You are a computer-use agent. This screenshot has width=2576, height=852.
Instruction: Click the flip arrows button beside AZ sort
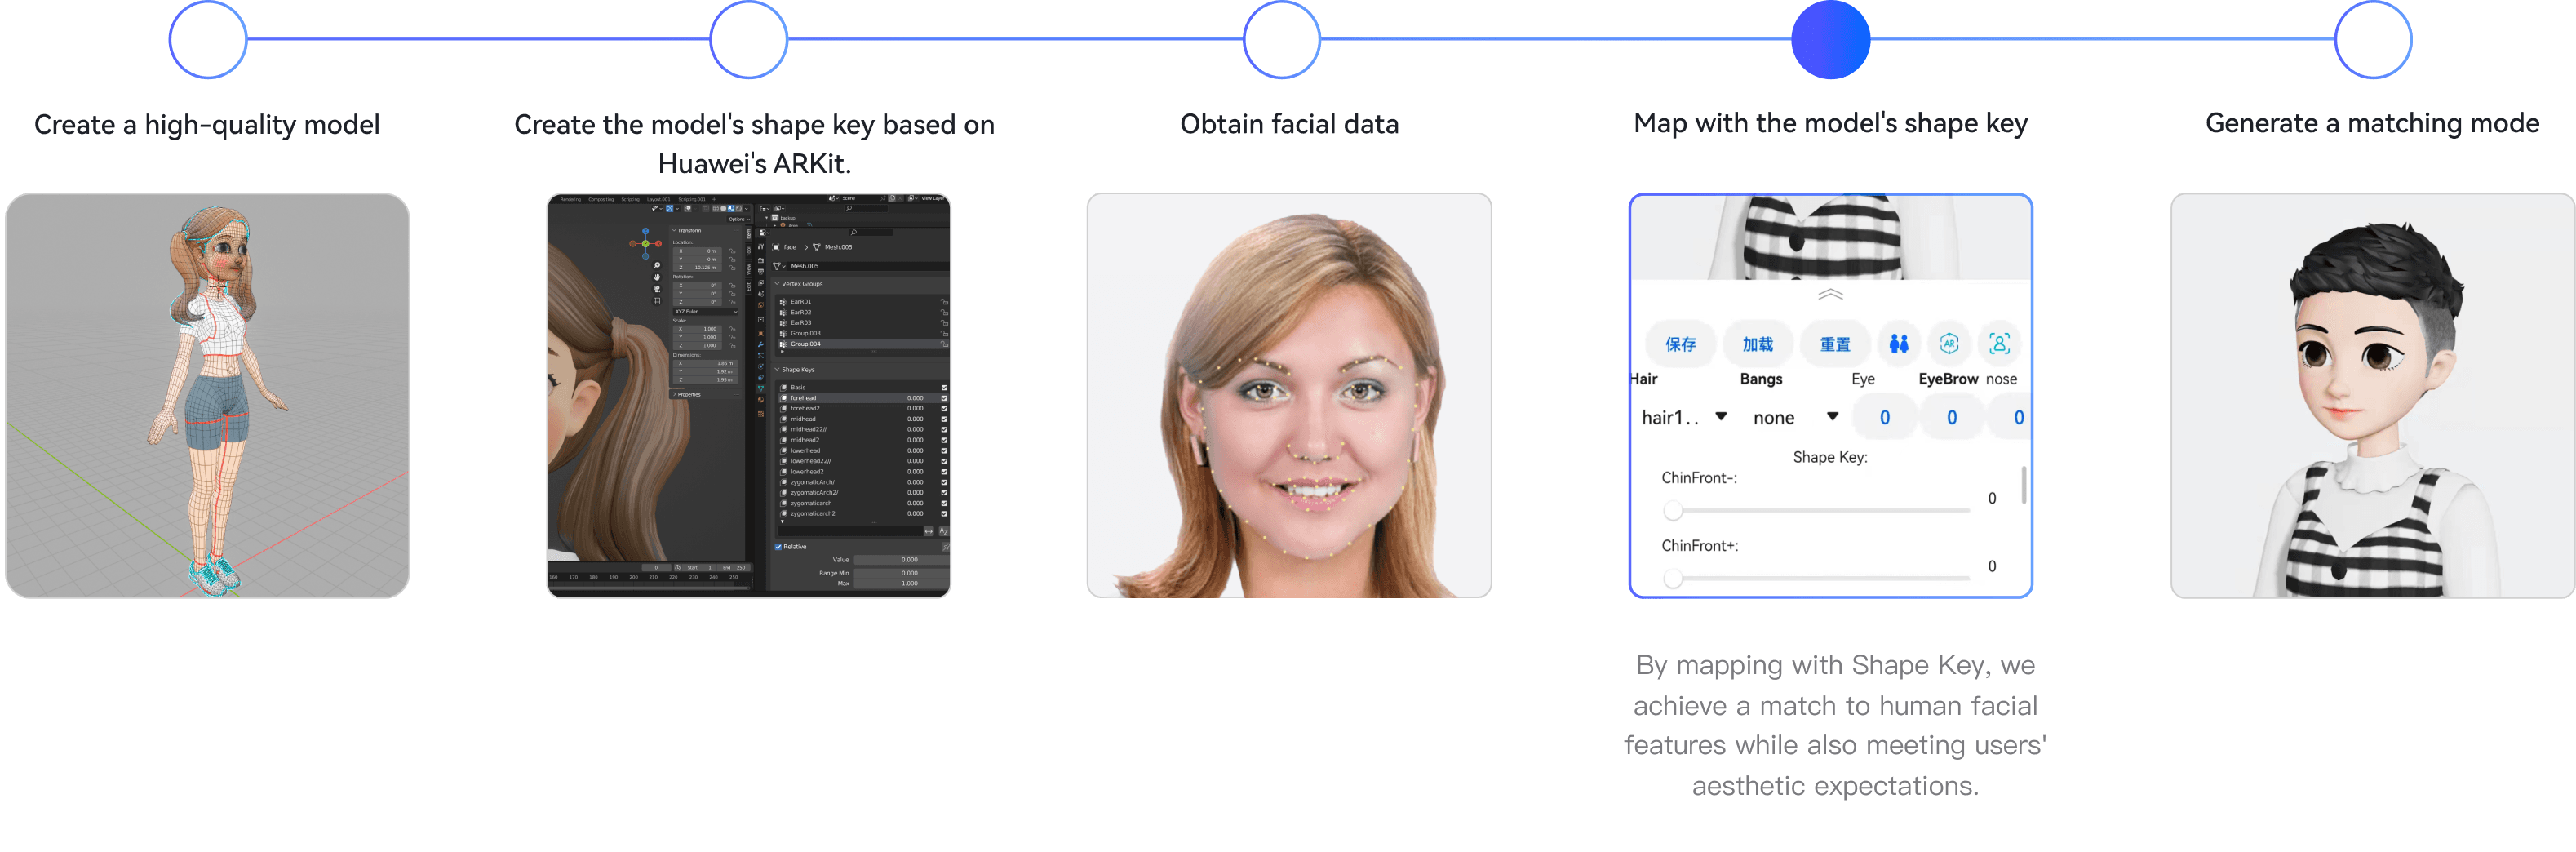point(929,531)
